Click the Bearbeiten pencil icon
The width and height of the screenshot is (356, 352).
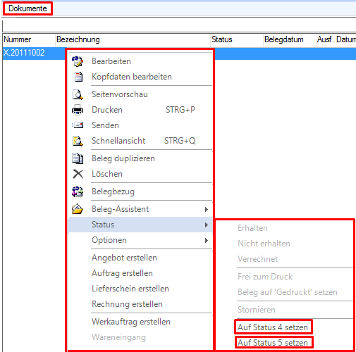(78, 61)
